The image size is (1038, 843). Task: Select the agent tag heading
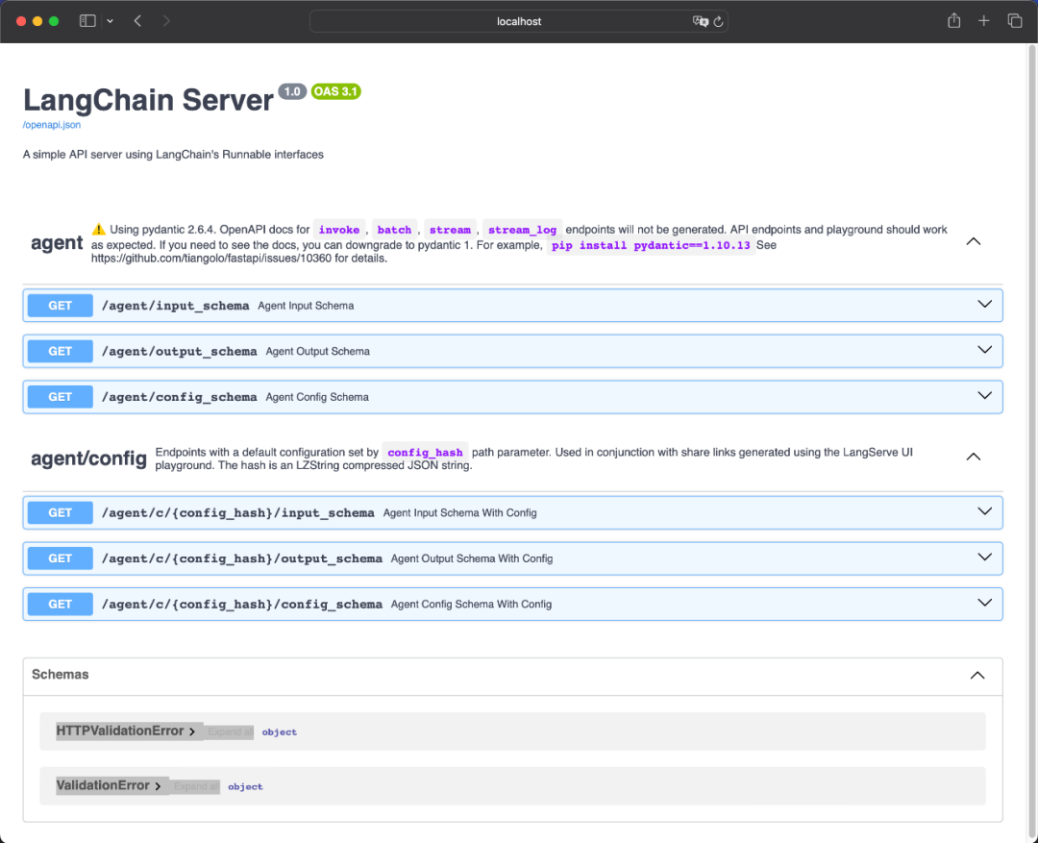57,243
